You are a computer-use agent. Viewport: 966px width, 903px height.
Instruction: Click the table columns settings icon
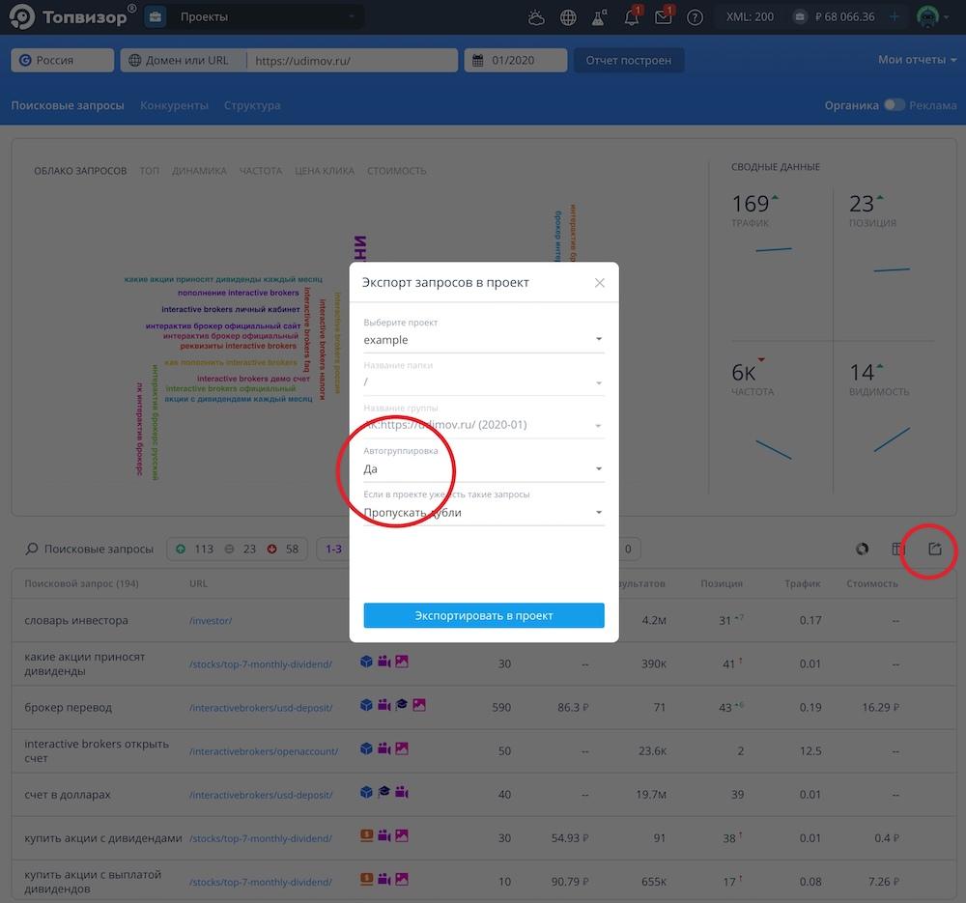click(897, 549)
